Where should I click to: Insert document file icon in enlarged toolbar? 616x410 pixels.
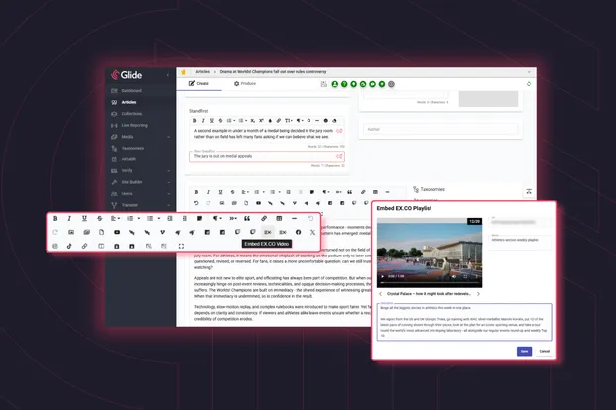click(x=101, y=232)
